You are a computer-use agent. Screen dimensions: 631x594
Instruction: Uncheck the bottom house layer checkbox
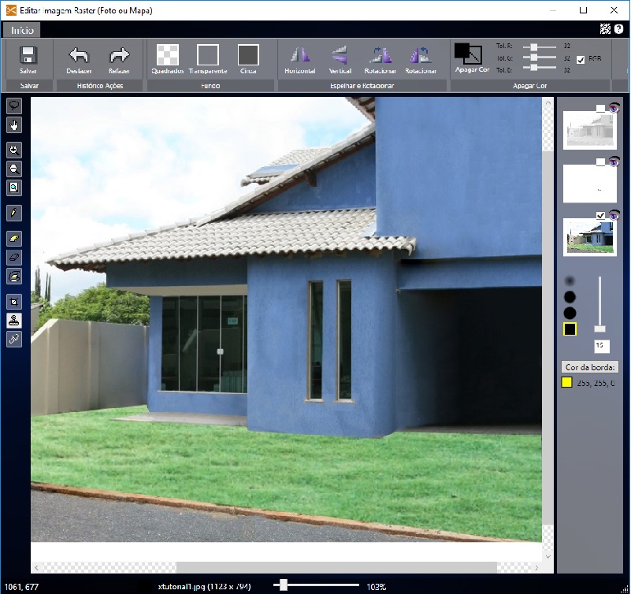pos(600,216)
